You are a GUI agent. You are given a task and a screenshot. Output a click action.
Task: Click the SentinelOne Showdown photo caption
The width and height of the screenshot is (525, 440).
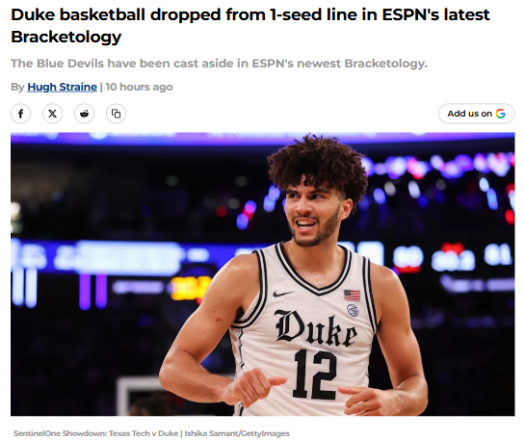coord(95,433)
